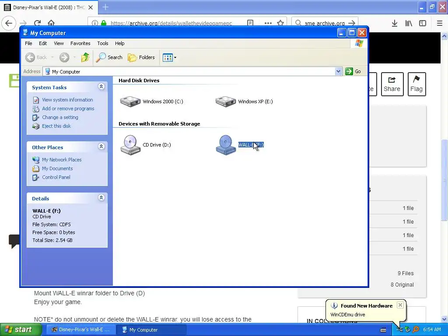The height and width of the screenshot is (336, 448).
Task: Go up one folder level in Explorer
Action: click(x=85, y=57)
